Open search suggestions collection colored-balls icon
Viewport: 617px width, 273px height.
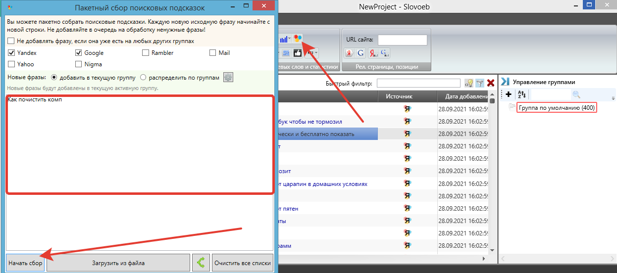297,39
